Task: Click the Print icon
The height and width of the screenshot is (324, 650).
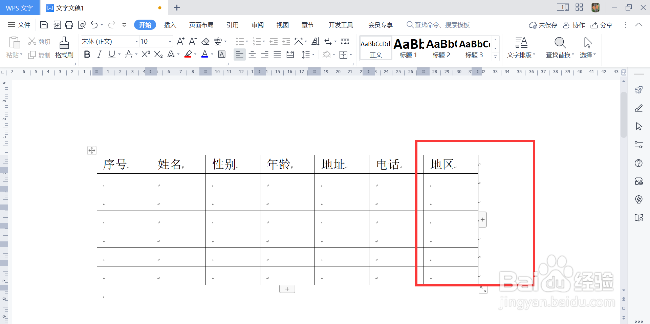Action: 69,25
